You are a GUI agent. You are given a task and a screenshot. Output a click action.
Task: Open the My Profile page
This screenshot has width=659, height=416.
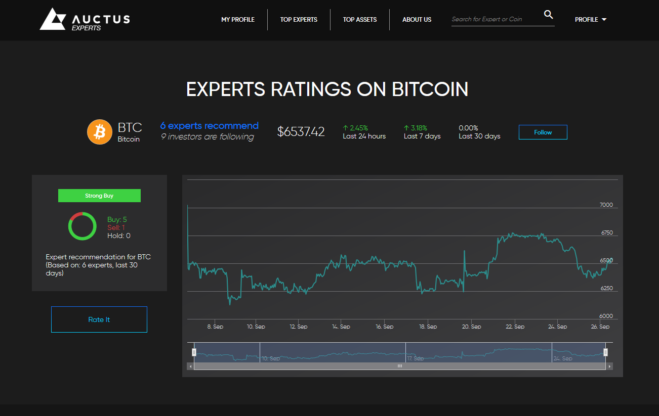pos(238,20)
